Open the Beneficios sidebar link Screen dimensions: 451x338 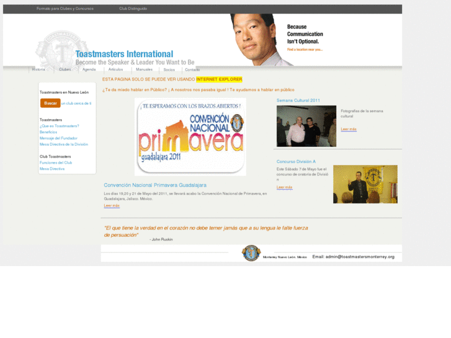[x=48, y=132]
